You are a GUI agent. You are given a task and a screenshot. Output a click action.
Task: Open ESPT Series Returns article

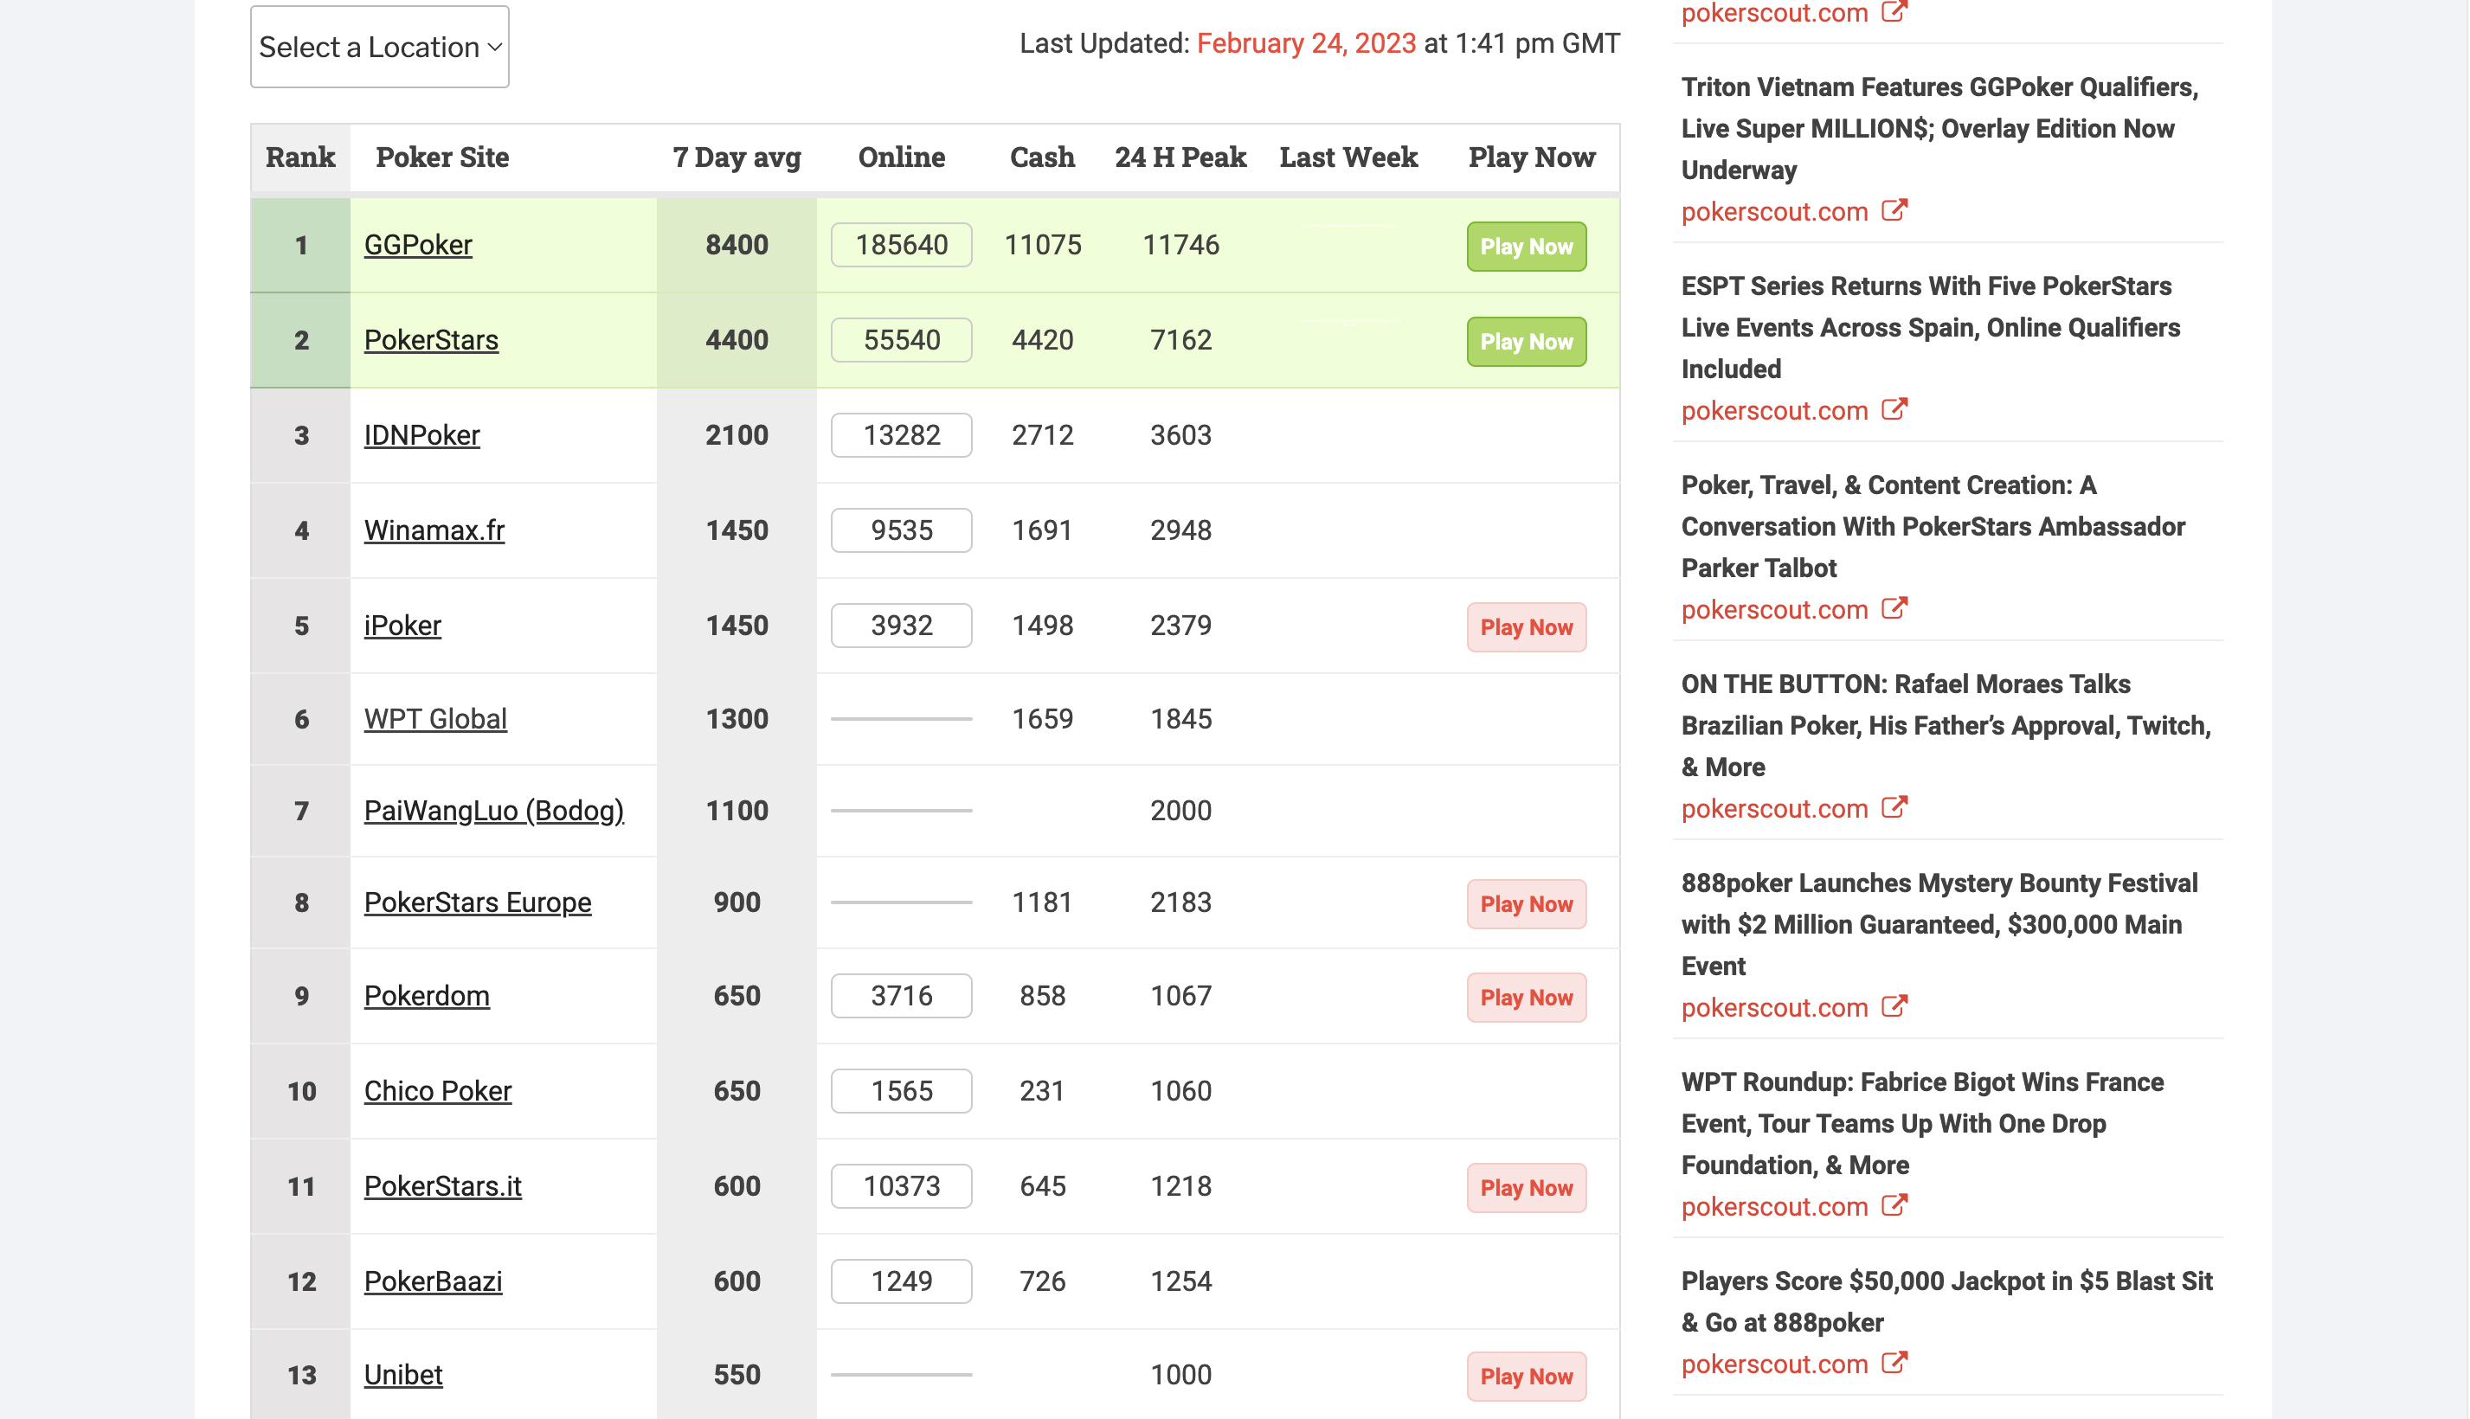tap(1930, 327)
